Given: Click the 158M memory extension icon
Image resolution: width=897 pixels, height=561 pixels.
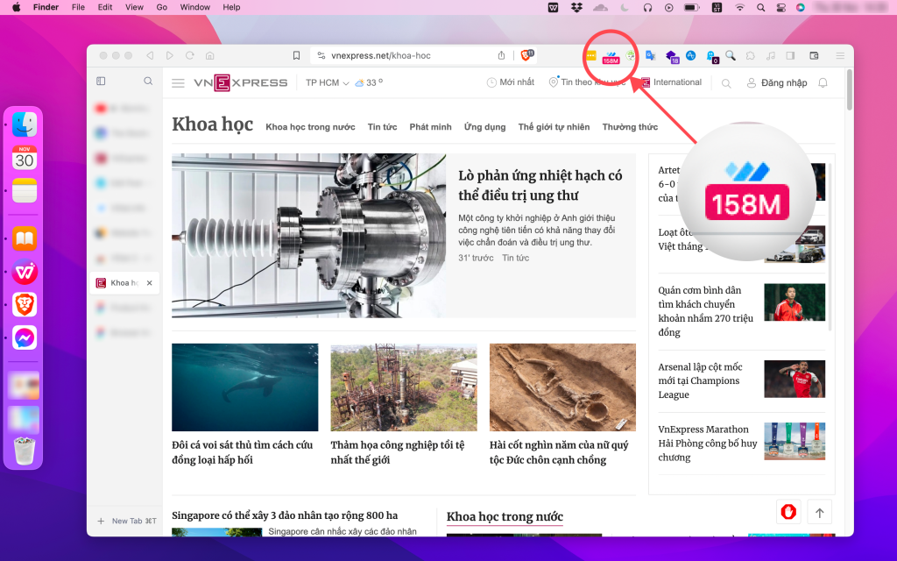Looking at the screenshot, I should (x=611, y=56).
